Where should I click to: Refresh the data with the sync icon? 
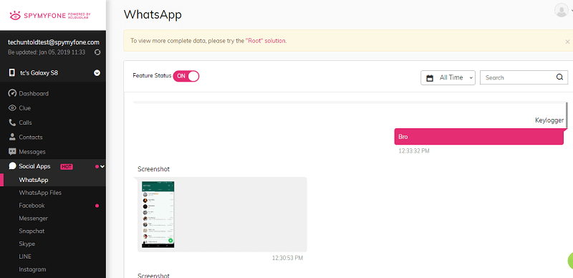click(97, 52)
